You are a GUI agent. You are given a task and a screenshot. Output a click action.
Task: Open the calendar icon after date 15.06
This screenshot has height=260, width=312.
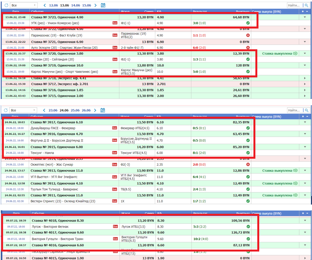103,5
